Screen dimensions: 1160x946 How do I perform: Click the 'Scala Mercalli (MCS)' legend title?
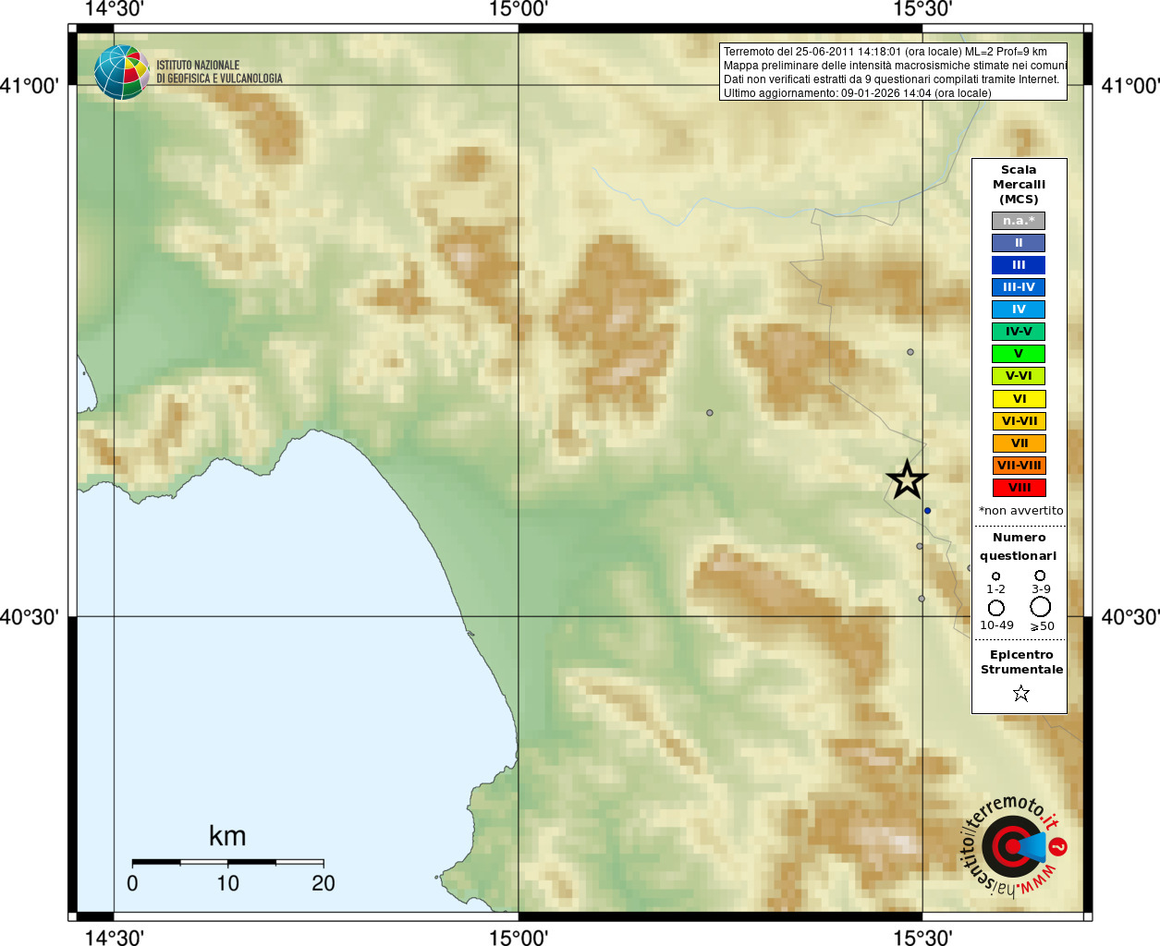(1019, 185)
